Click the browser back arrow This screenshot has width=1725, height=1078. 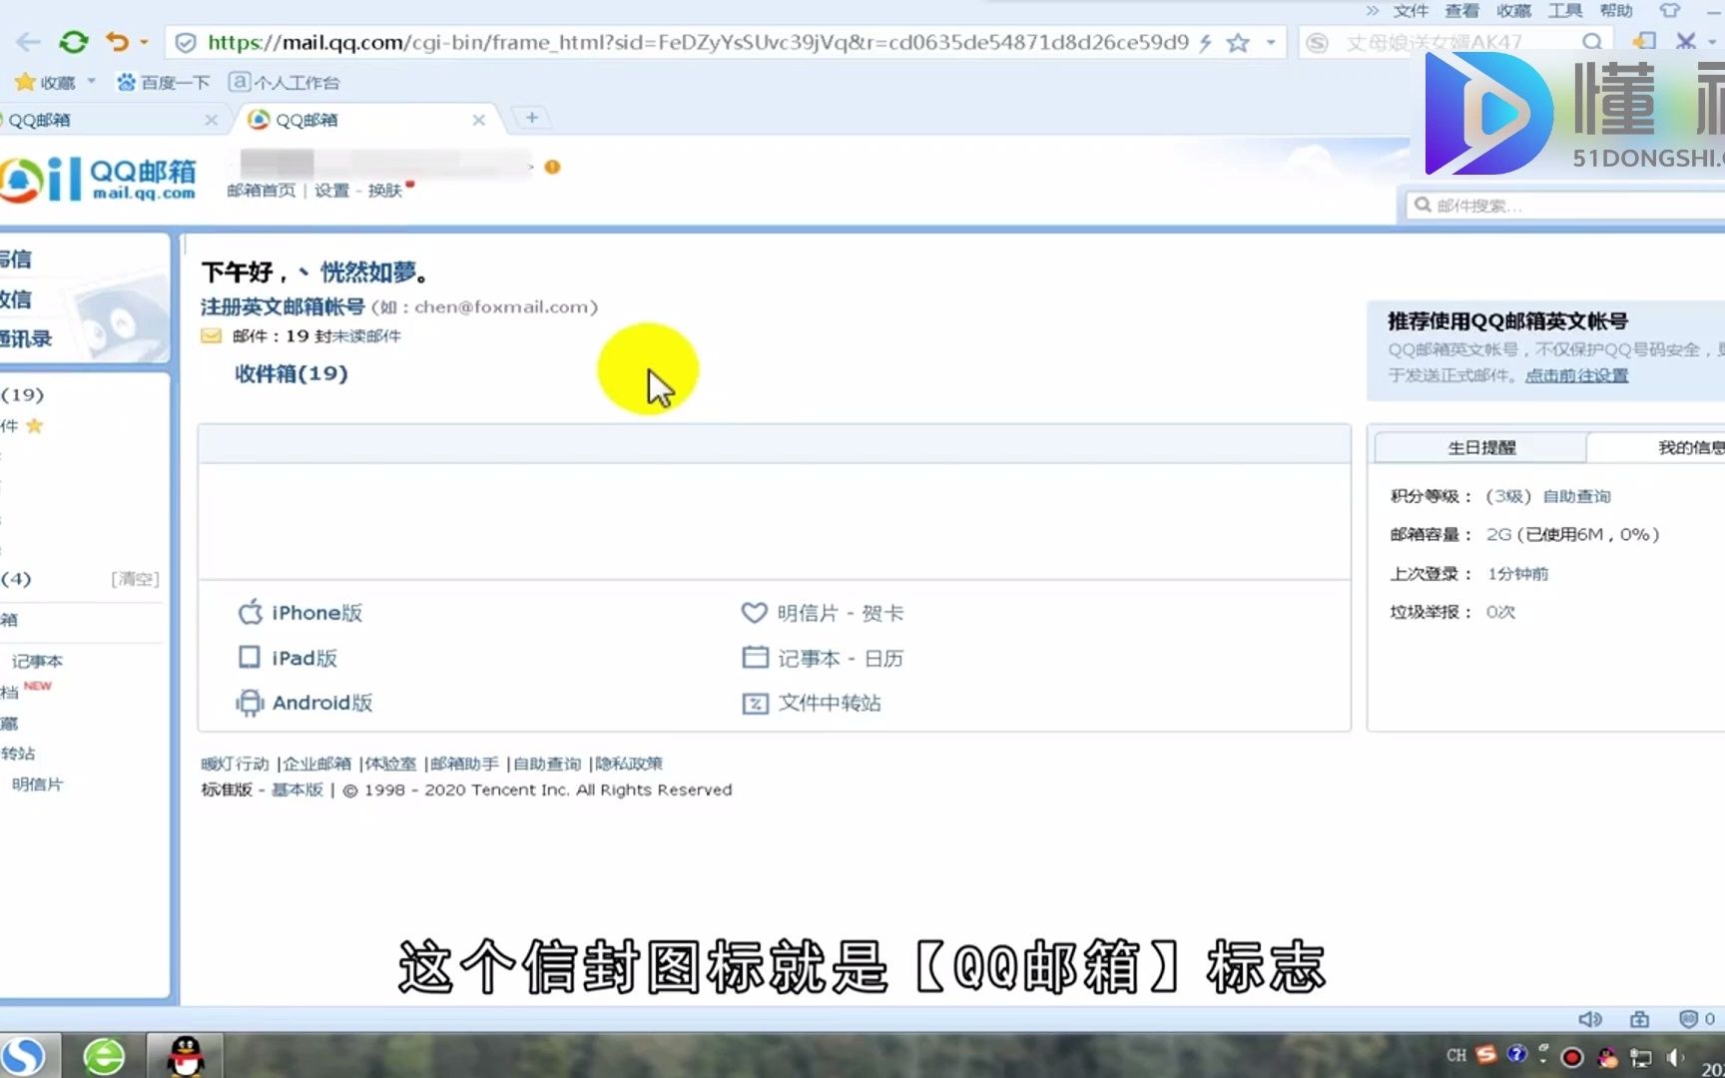click(29, 42)
